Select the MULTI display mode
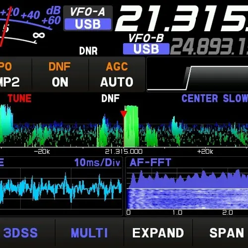This screenshot has width=248, height=248. coord(89,233)
